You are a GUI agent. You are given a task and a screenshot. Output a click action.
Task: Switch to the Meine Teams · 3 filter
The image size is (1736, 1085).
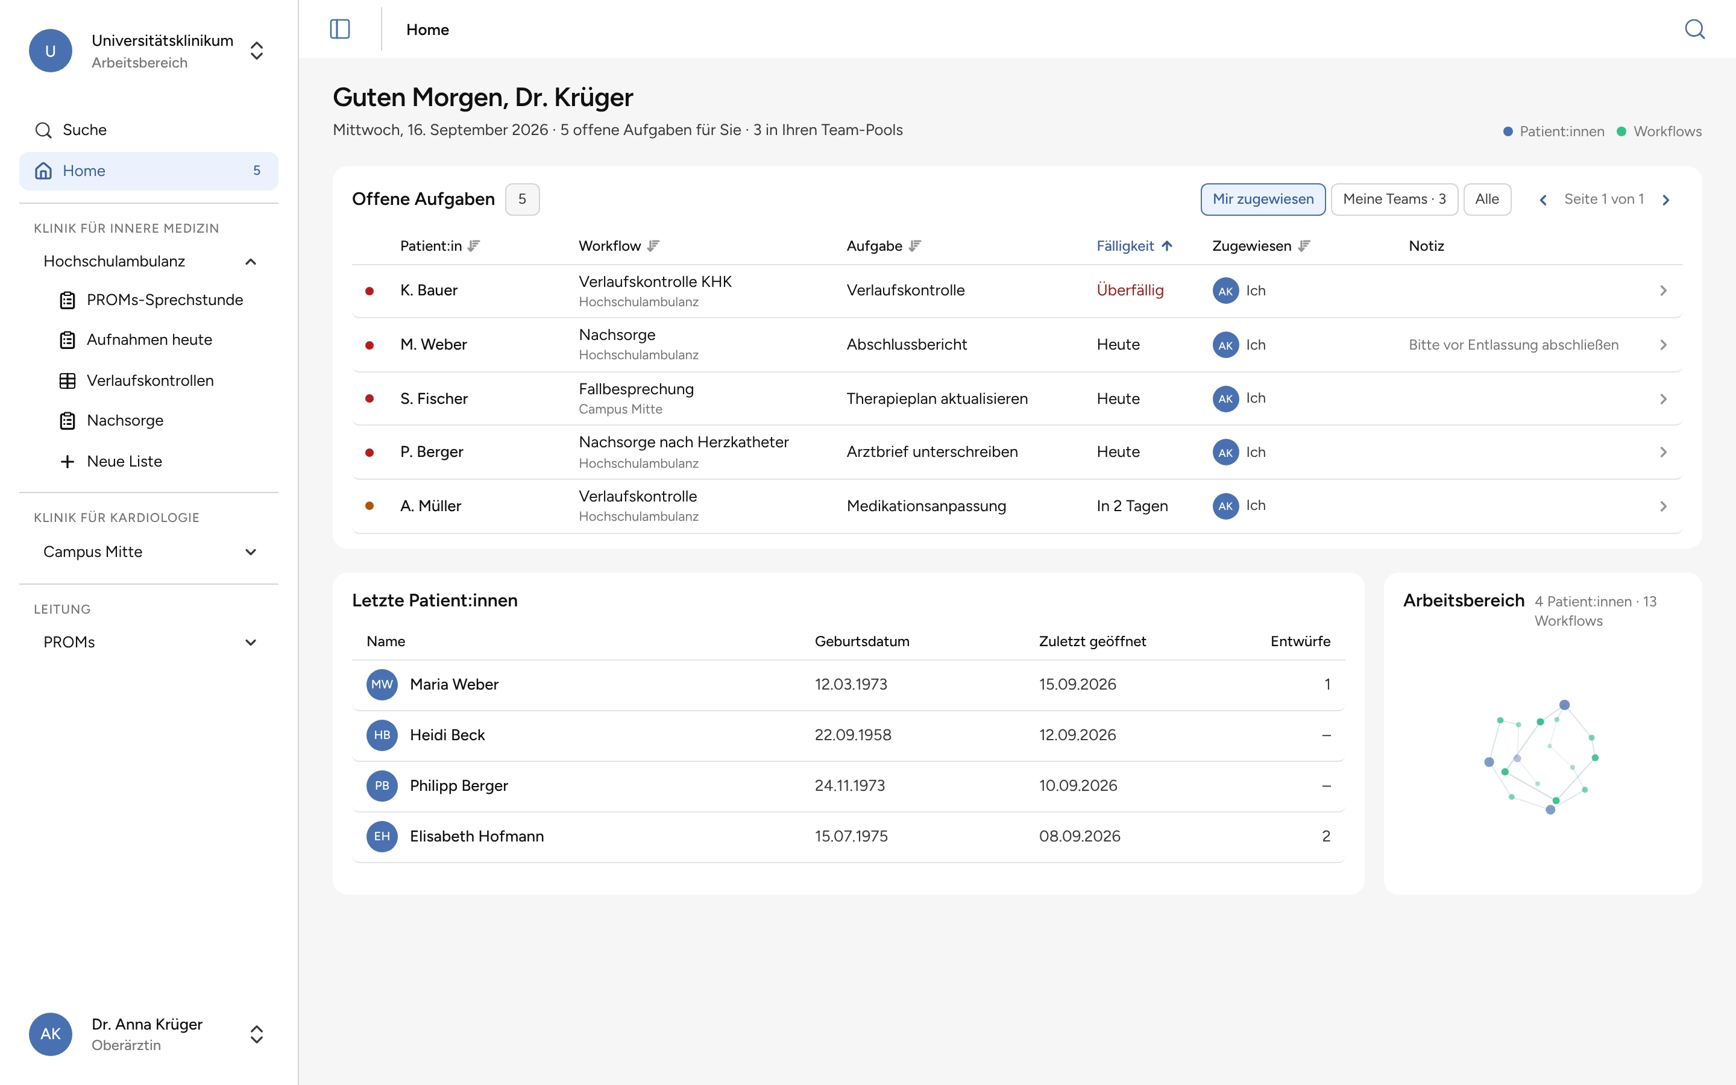pos(1394,200)
